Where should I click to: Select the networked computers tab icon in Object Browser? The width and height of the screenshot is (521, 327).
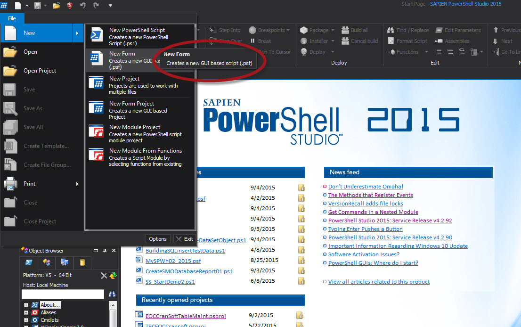65,262
